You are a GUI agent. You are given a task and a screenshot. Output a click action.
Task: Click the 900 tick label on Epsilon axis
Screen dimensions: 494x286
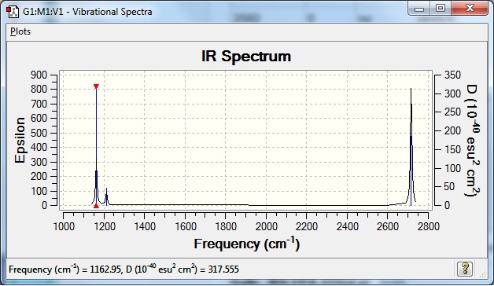[39, 75]
